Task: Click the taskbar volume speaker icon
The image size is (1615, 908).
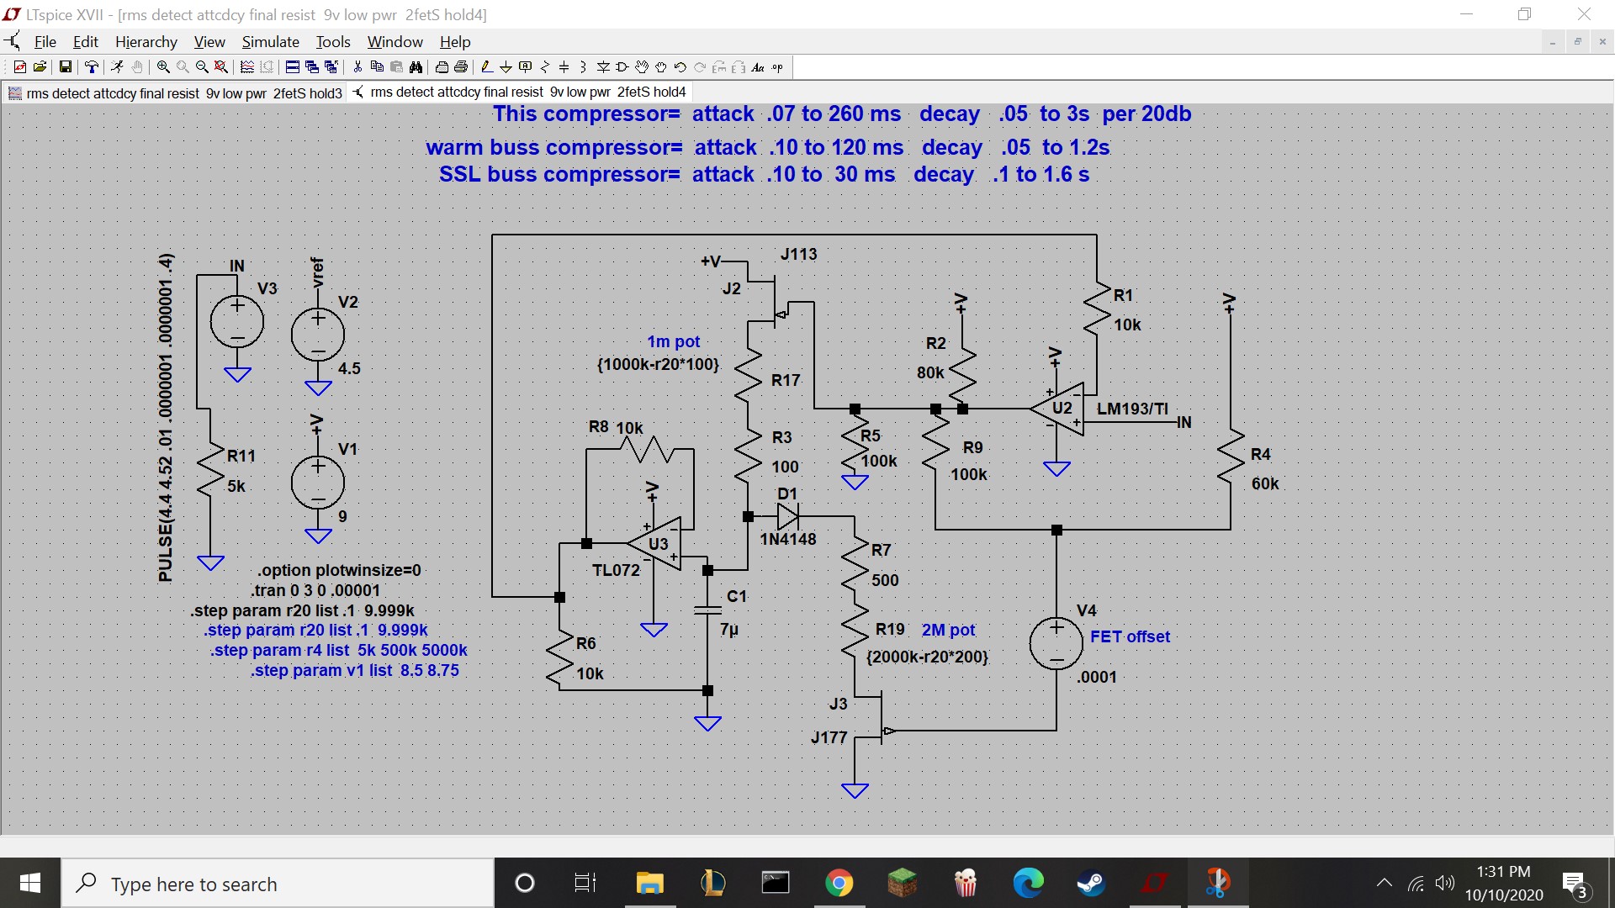Action: [x=1444, y=883]
